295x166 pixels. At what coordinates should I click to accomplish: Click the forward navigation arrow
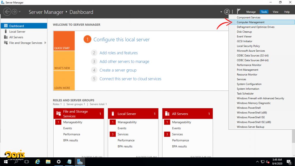pyautogui.click(x=14, y=12)
